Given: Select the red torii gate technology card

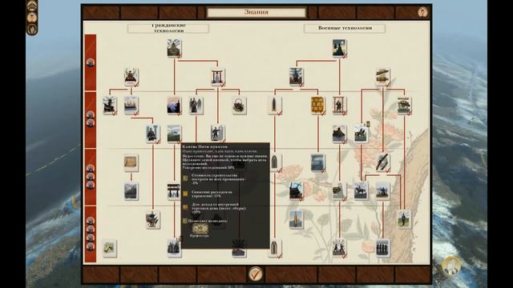Looking at the screenshot, I should pyautogui.click(x=217, y=77).
